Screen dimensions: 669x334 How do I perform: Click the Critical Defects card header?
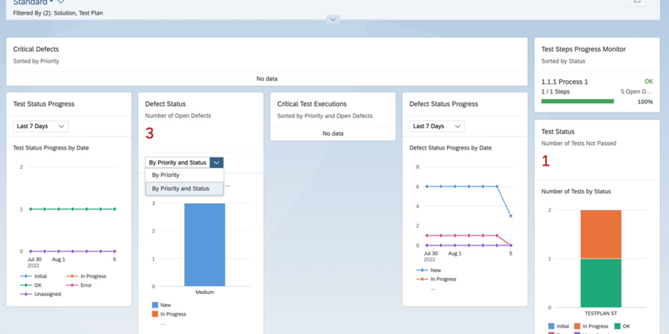click(x=36, y=49)
